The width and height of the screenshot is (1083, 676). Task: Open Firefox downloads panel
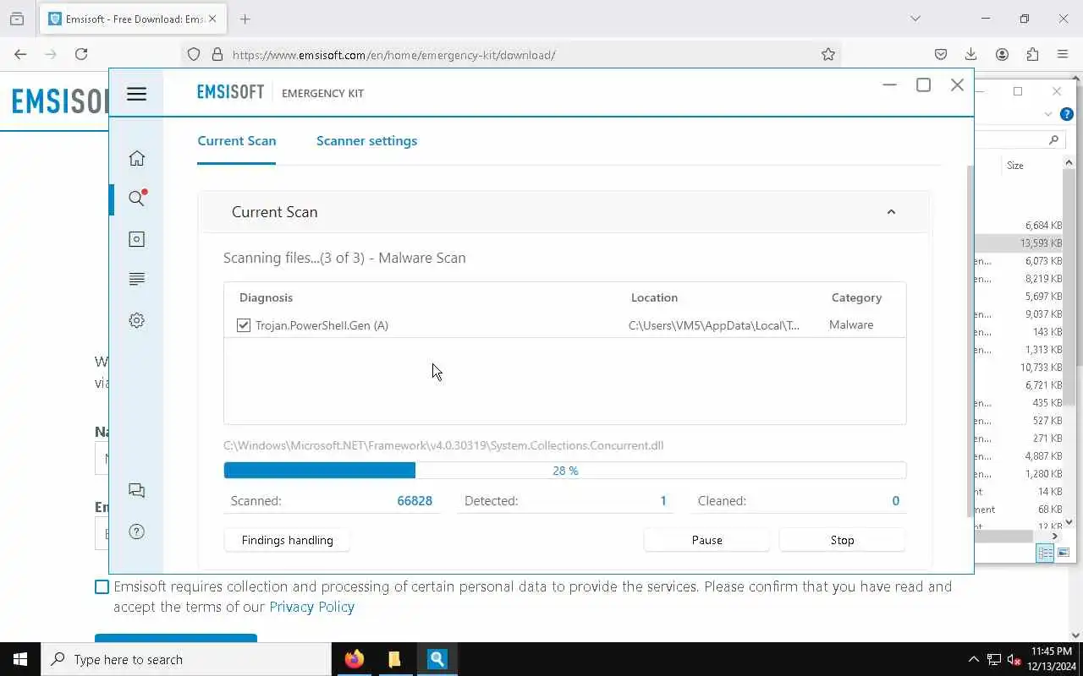pos(971,54)
